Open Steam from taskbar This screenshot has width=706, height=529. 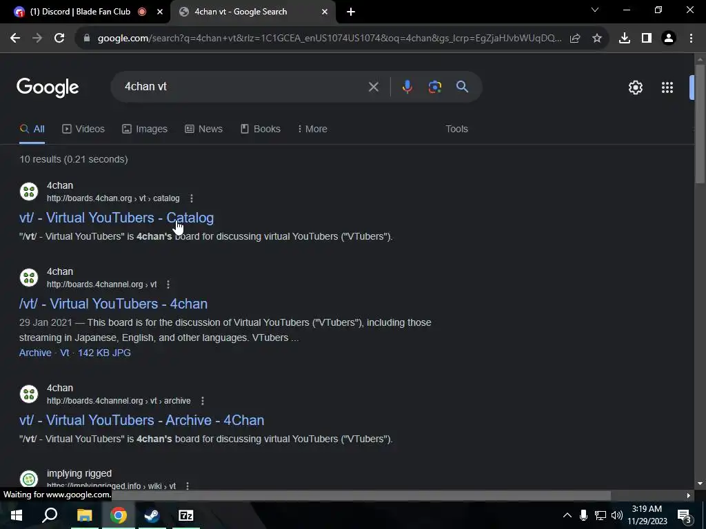(152, 515)
